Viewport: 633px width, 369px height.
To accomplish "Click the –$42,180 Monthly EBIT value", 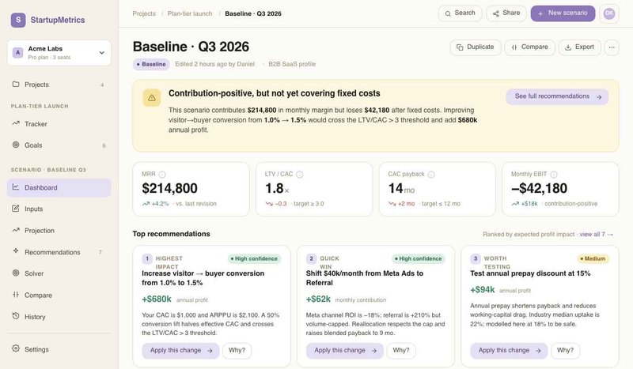I will pos(540,188).
